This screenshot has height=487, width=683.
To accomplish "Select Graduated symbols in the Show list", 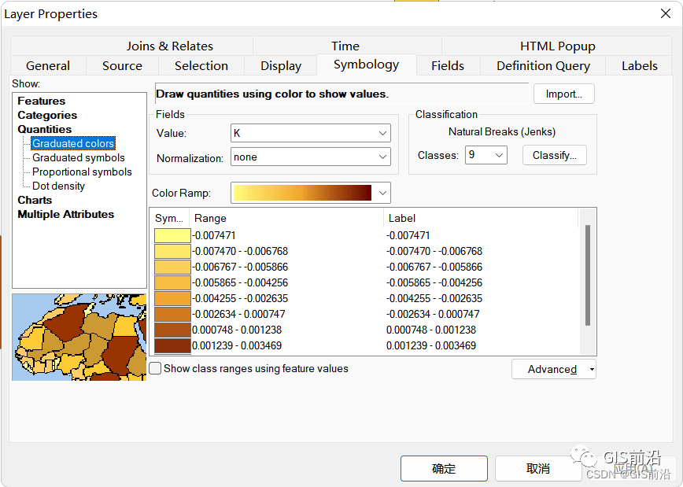I will coord(78,157).
